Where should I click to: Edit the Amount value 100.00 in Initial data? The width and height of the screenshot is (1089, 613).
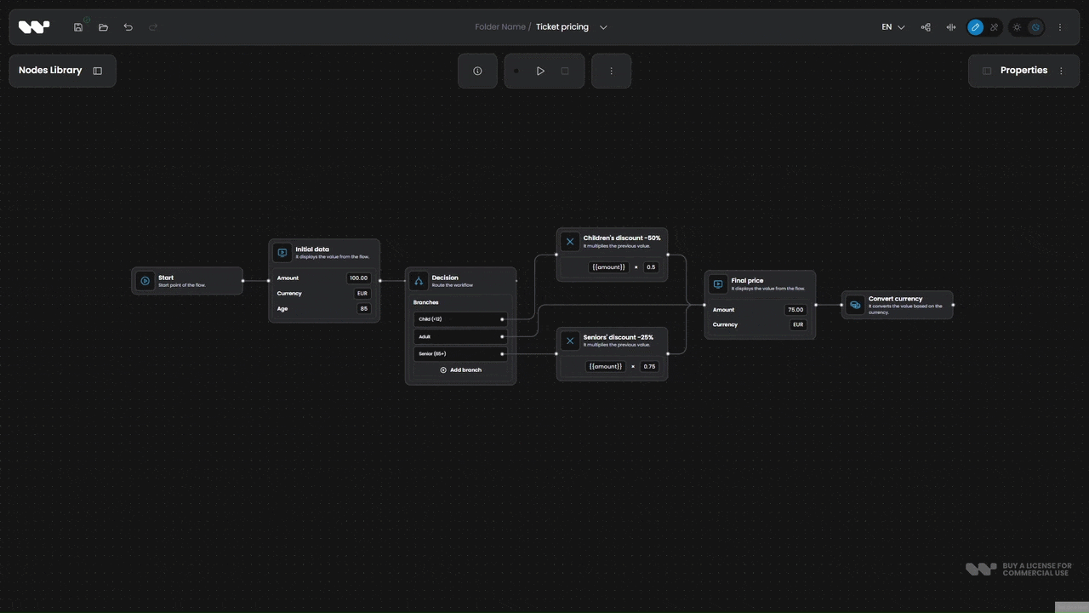pos(359,278)
